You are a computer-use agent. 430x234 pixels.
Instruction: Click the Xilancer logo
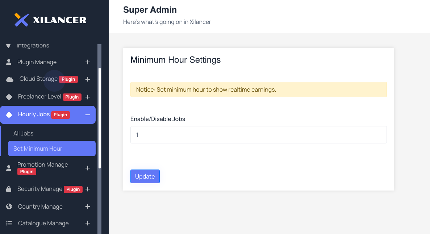[x=50, y=20]
